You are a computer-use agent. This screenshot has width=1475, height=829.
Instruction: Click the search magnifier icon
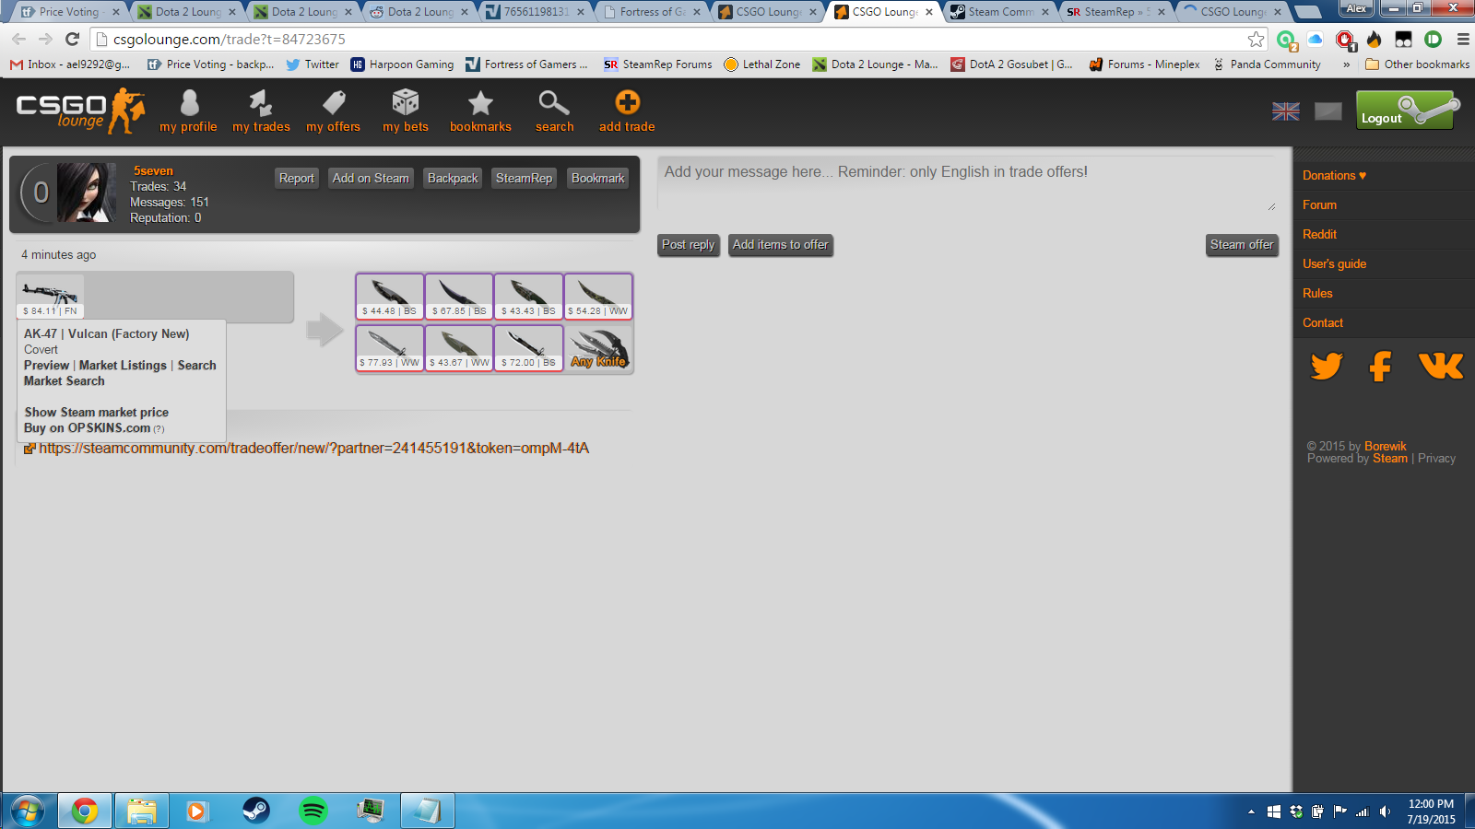(x=554, y=103)
